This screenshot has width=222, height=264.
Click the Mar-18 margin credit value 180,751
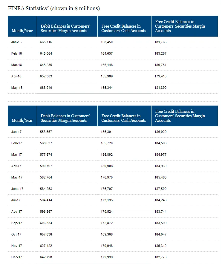[160, 65]
